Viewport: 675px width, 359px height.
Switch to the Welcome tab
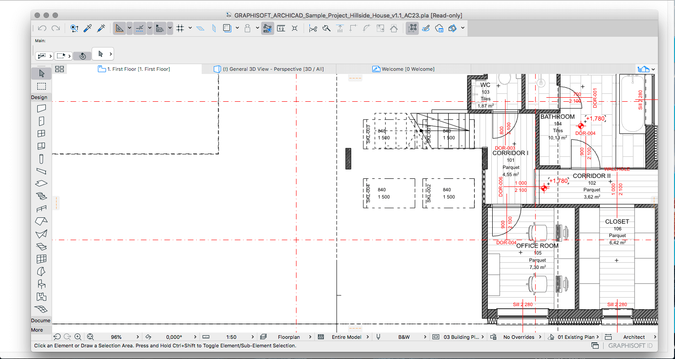pyautogui.click(x=403, y=69)
